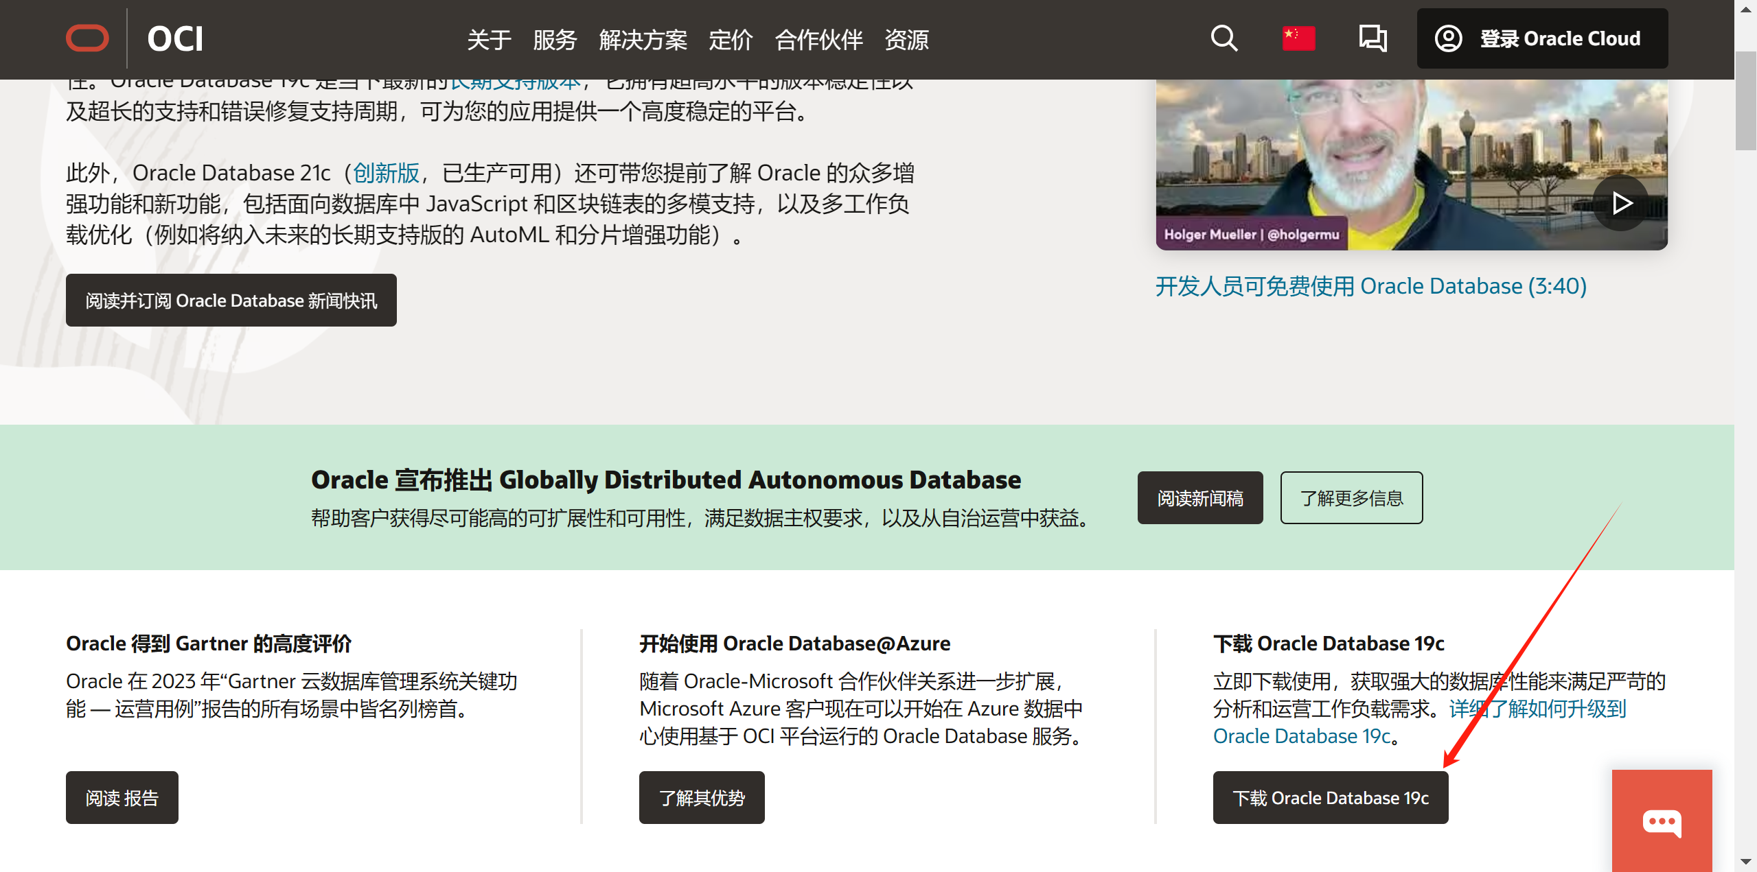Open the 创新版 link
This screenshot has width=1757, height=872.
tap(386, 173)
